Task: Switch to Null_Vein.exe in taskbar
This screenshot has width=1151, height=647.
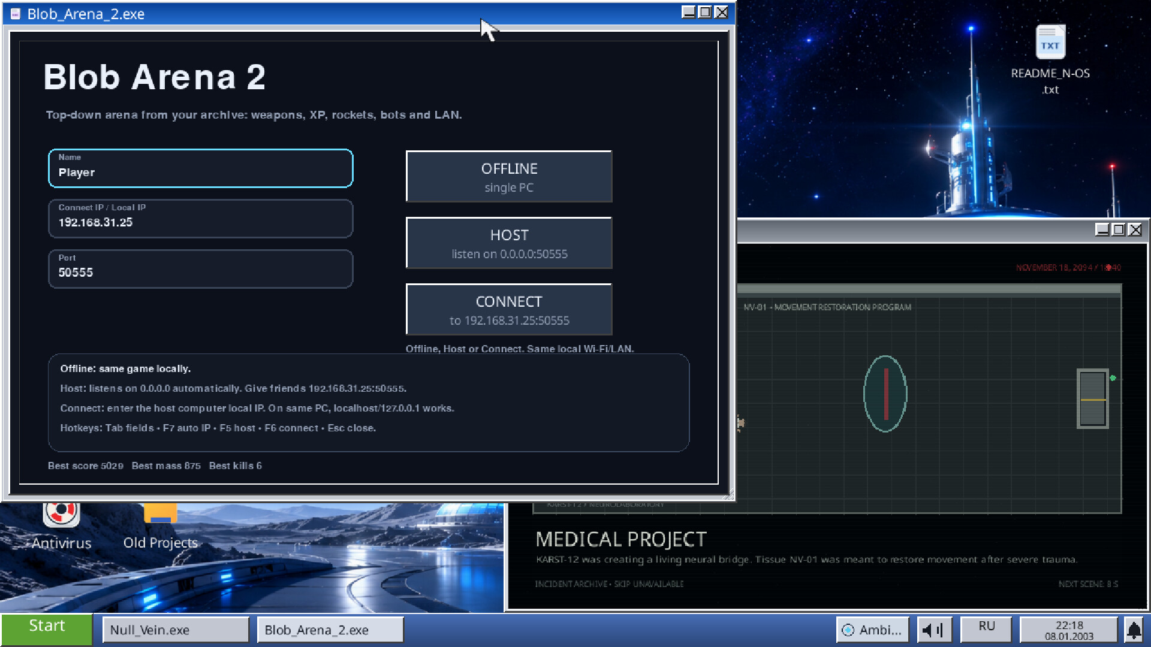Action: click(176, 630)
